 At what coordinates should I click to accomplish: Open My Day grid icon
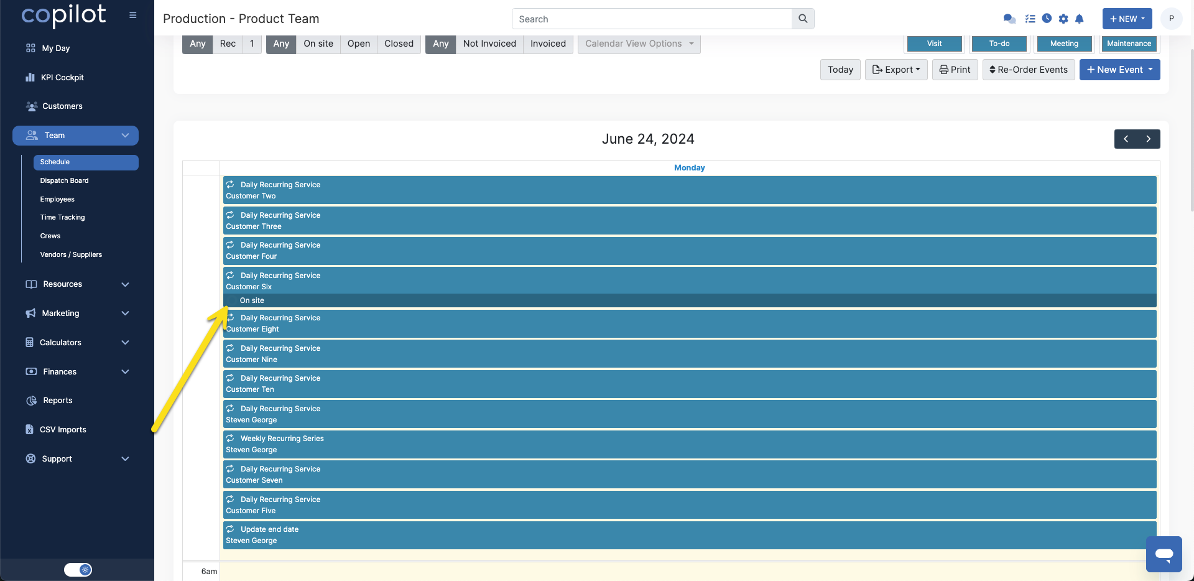[30, 48]
